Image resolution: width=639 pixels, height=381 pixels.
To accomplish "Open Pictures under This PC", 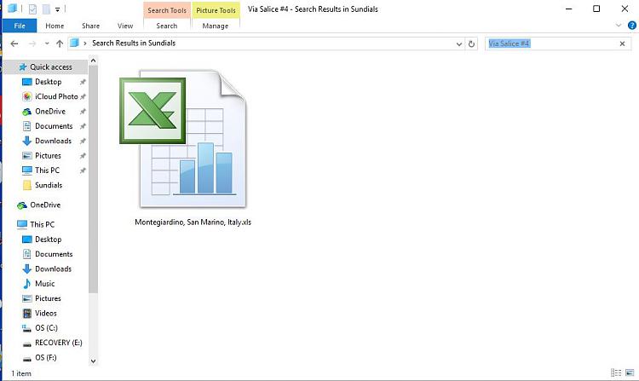I will (48, 298).
